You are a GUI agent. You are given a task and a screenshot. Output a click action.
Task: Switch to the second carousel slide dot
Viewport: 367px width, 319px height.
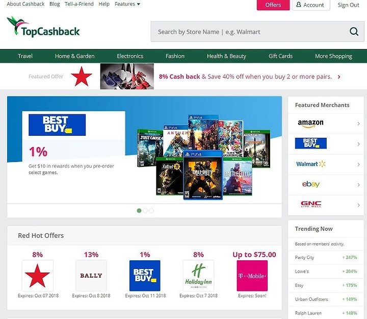145,210
